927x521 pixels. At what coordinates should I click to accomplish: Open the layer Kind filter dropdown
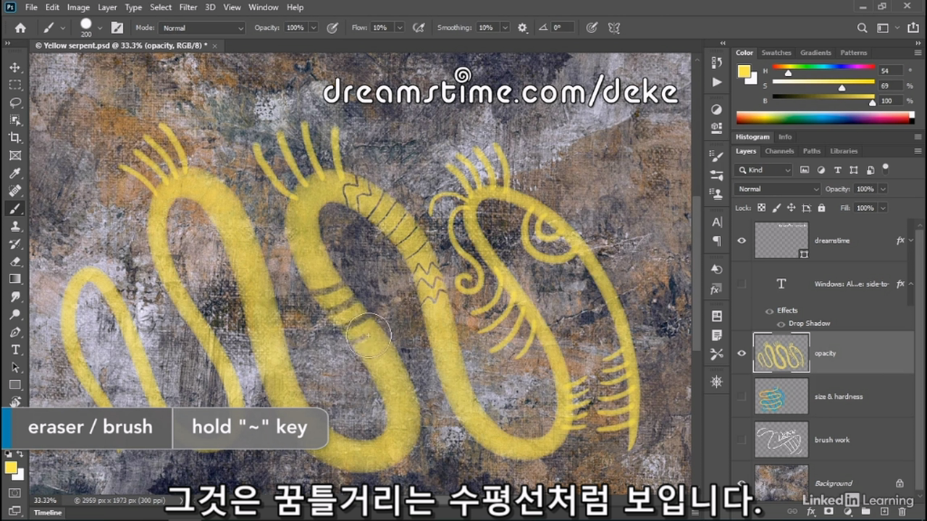click(764, 169)
